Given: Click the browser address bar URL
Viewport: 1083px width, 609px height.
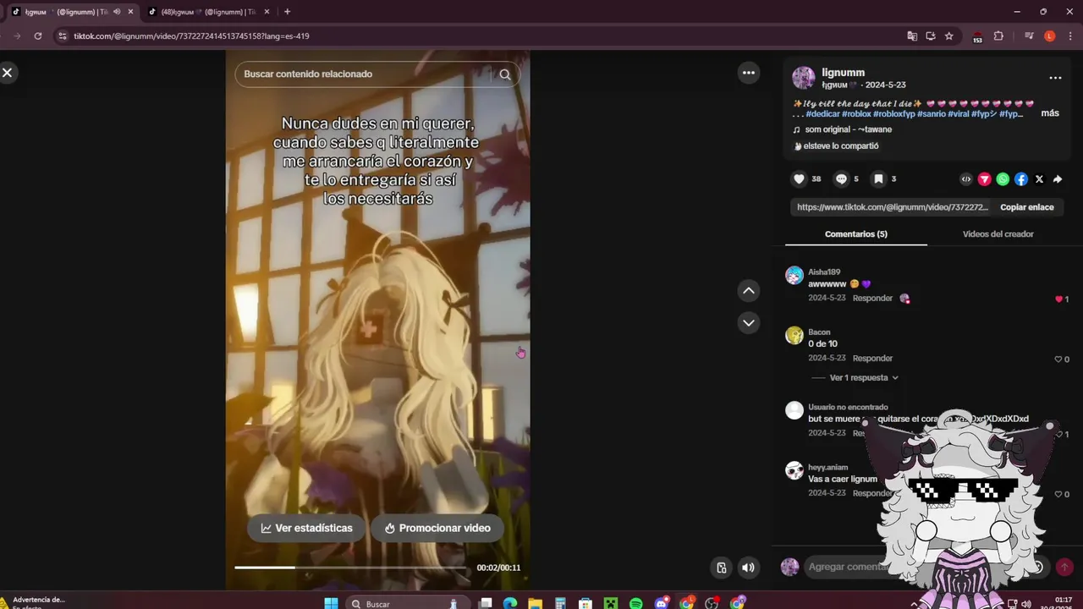Looking at the screenshot, I should tap(191, 36).
